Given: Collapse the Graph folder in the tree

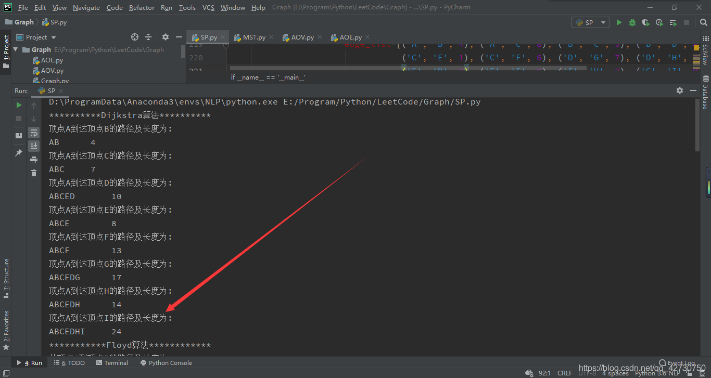Looking at the screenshot, I should click(16, 50).
